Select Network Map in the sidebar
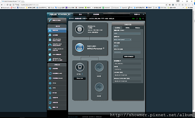Viewport: 195px width, 118px height. pos(57,30)
